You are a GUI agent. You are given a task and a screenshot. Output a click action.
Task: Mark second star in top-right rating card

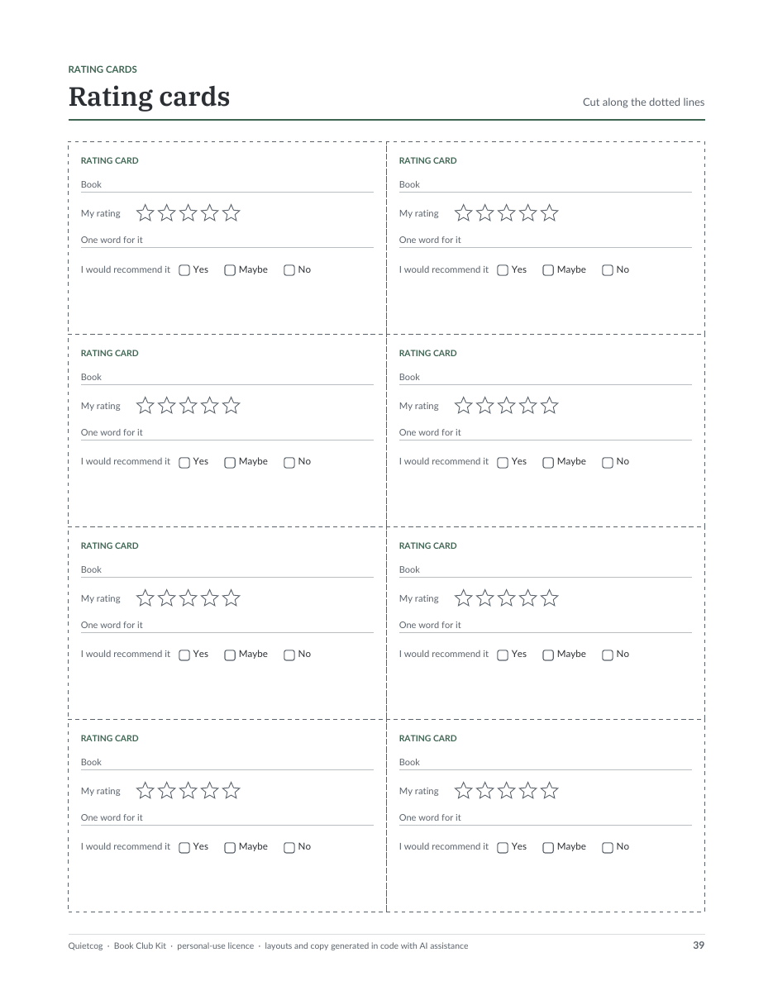pyautogui.click(x=485, y=213)
